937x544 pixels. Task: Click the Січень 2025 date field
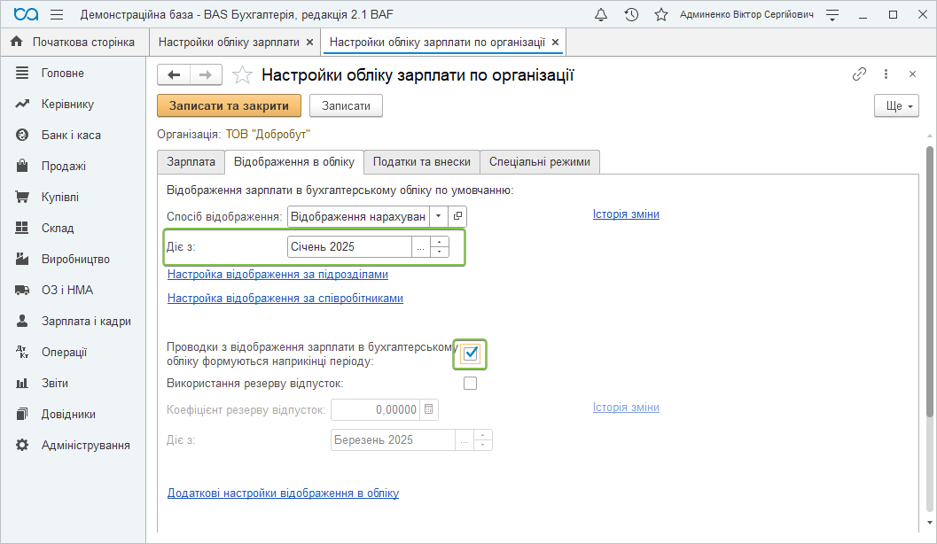(350, 247)
